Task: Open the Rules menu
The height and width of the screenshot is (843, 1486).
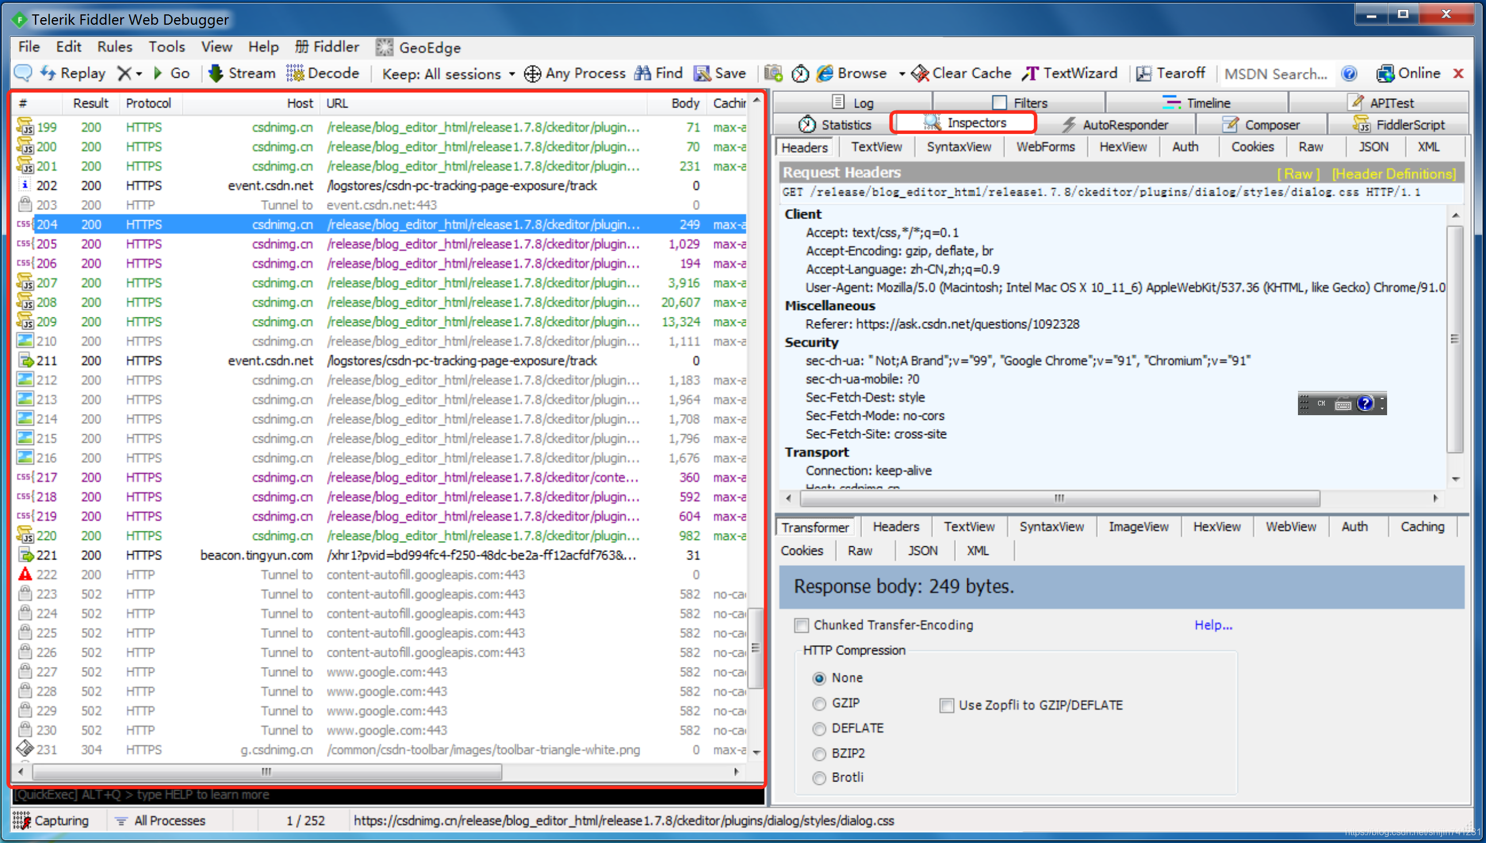Action: click(114, 47)
